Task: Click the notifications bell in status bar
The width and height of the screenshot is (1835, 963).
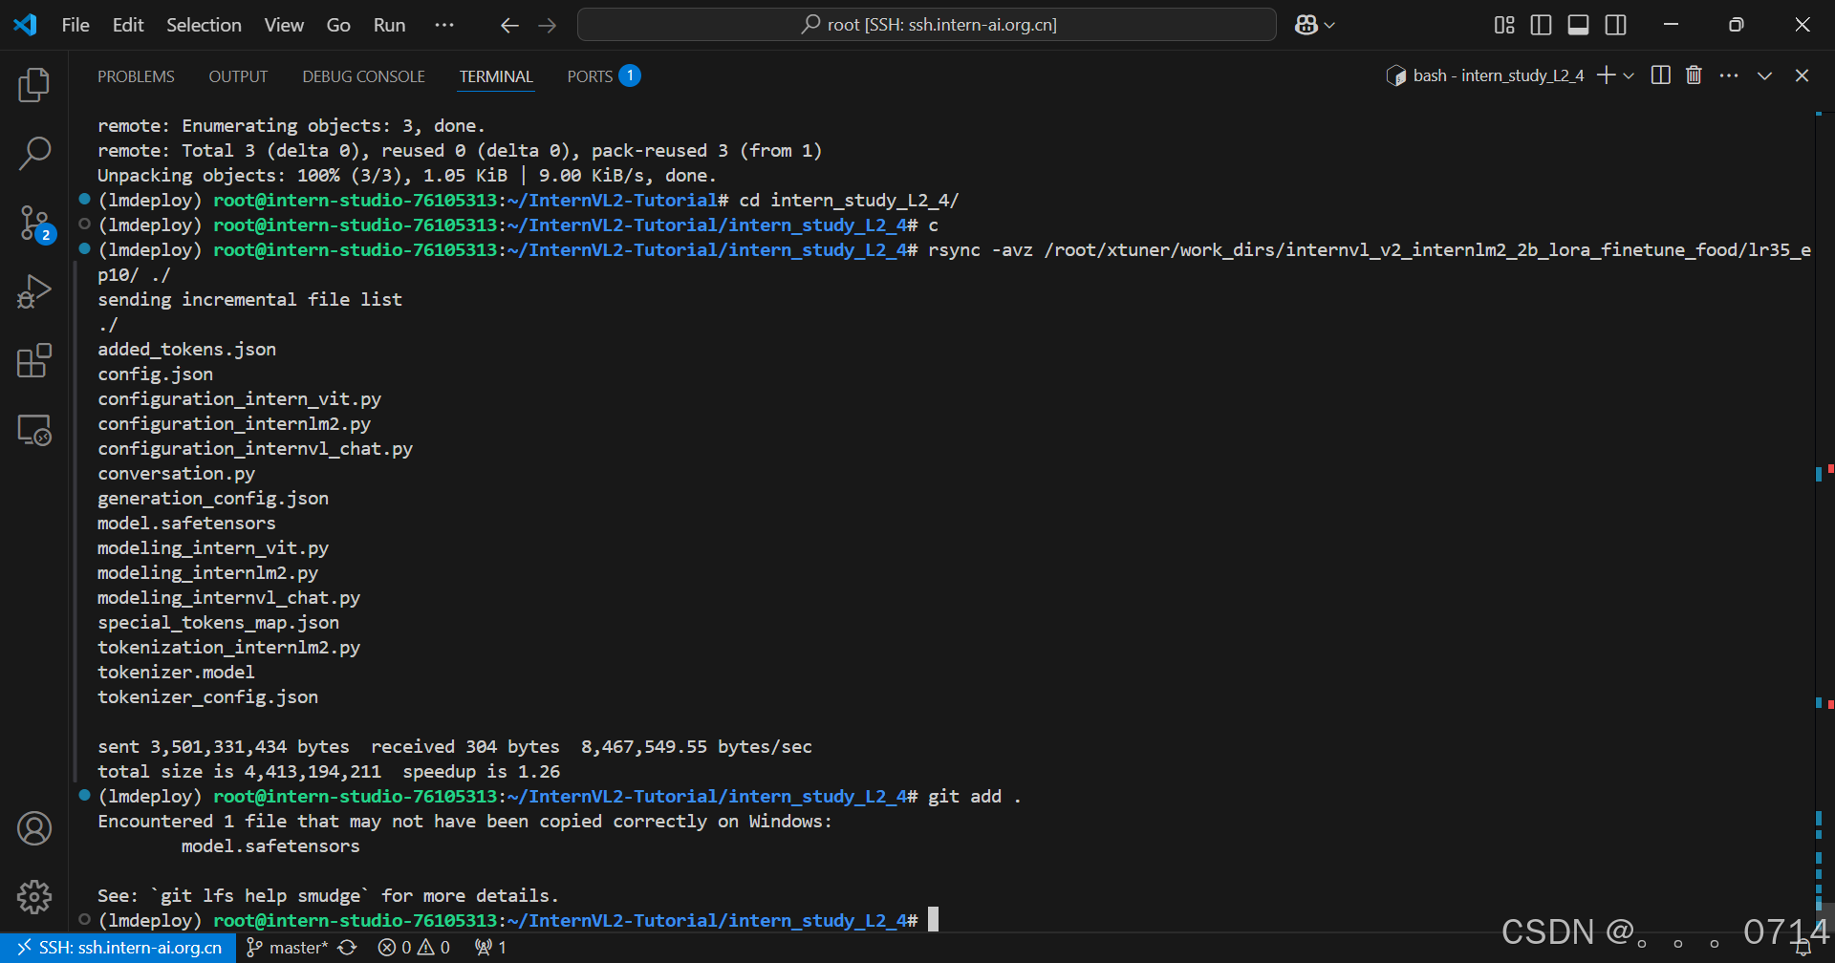Action: point(1803,948)
